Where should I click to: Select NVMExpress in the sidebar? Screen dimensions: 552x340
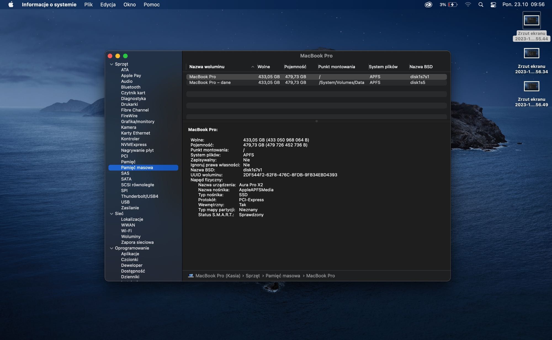134,145
